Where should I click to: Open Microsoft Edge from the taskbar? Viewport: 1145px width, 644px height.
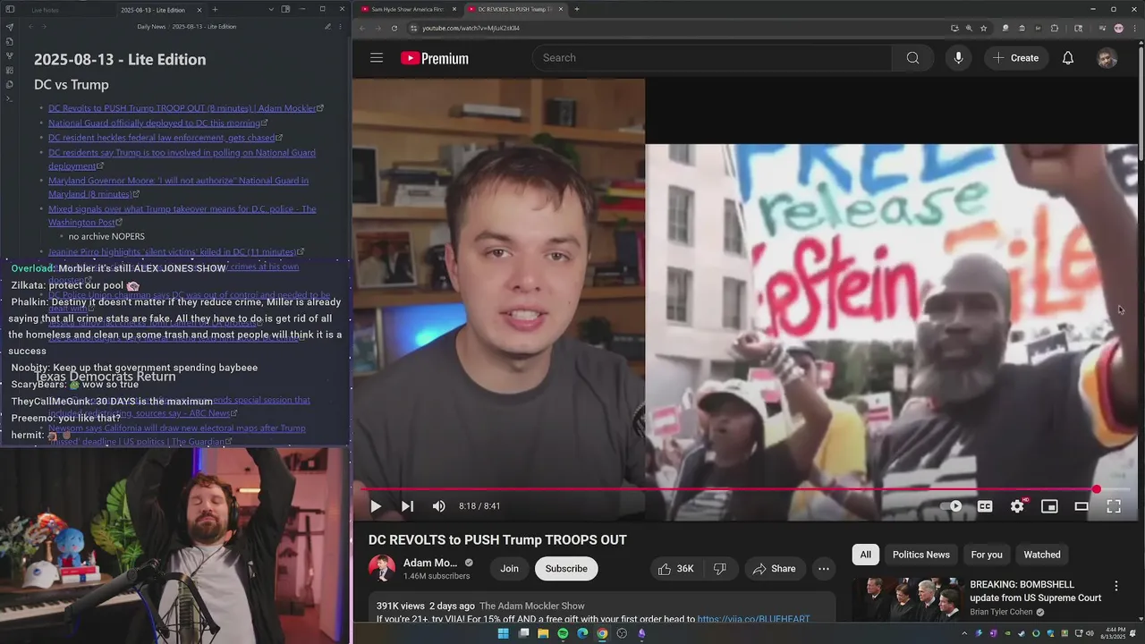(x=582, y=633)
